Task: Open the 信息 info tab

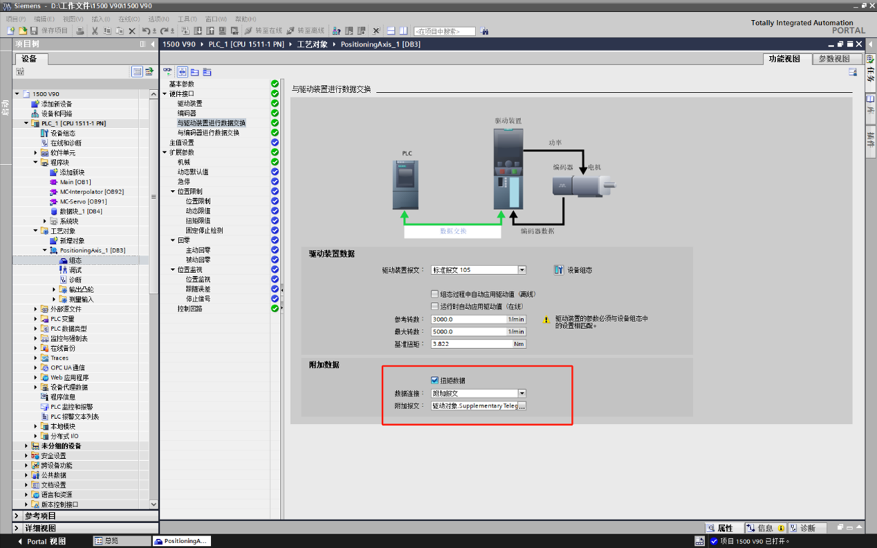Action: [x=764, y=528]
